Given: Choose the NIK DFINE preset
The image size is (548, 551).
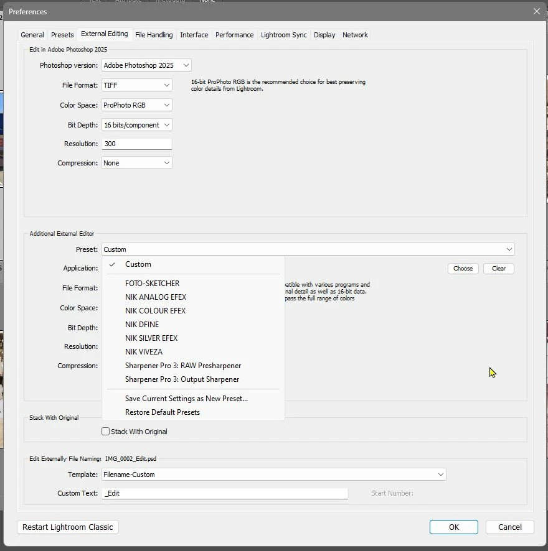Looking at the screenshot, I should click(193, 325).
